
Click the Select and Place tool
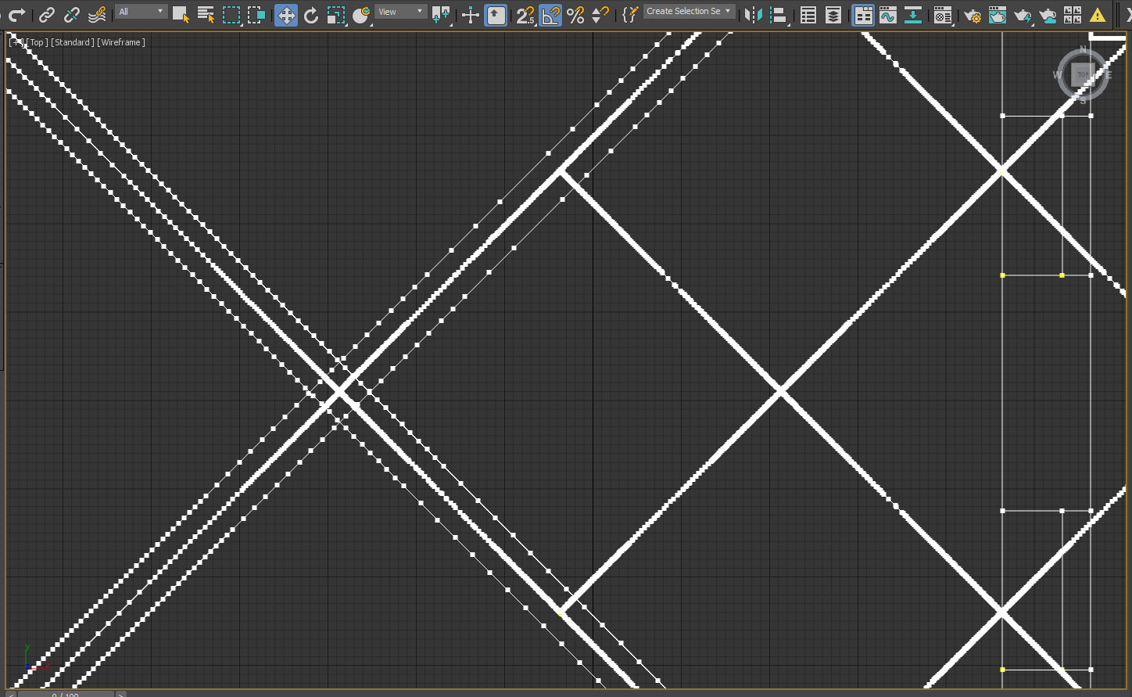click(x=361, y=14)
